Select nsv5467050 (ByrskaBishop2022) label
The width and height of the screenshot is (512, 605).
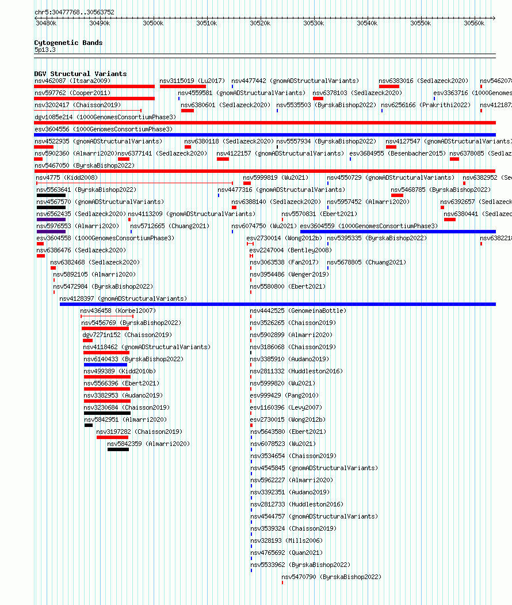85,165
